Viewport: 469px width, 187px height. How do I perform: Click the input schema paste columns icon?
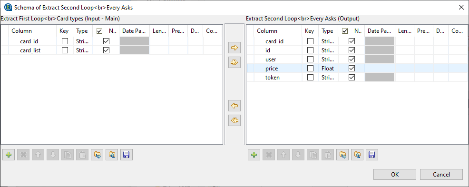click(x=82, y=155)
